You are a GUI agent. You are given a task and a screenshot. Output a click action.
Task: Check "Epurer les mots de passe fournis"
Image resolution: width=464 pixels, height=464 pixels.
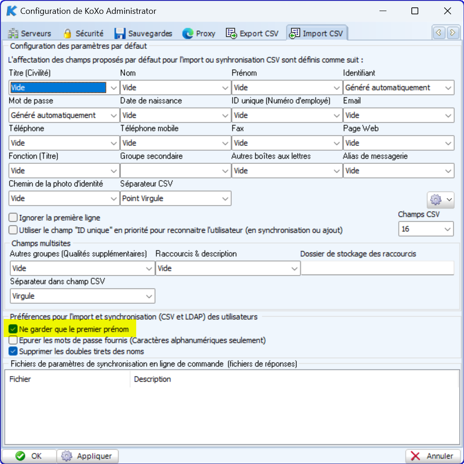click(x=13, y=341)
